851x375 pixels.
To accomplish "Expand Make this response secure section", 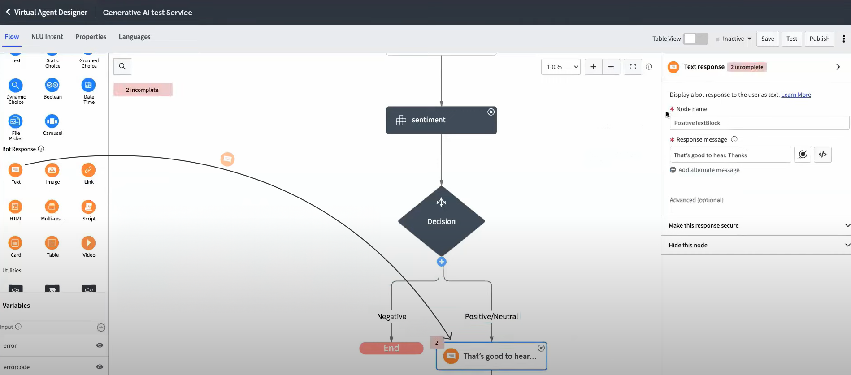I will (x=756, y=225).
